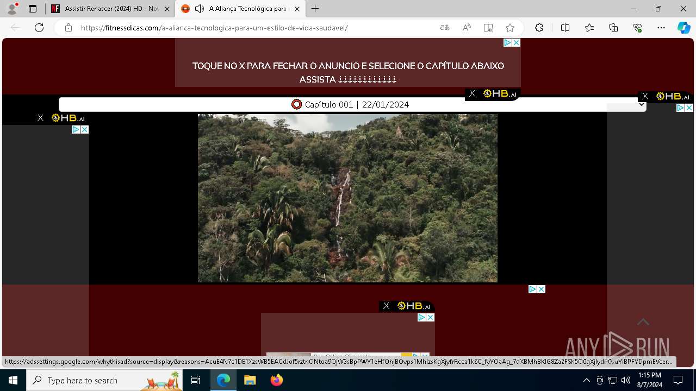The height and width of the screenshot is (391, 696).
Task: Open a new browser tab
Action: click(x=315, y=9)
